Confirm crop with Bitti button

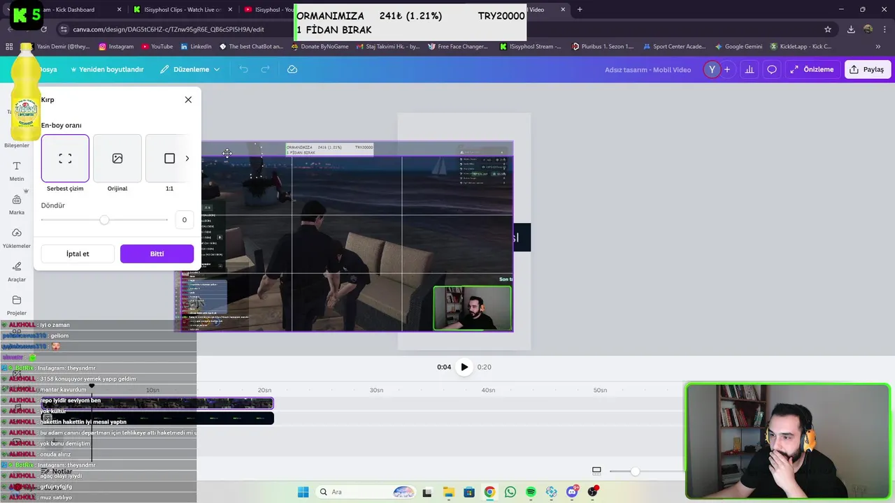(157, 254)
